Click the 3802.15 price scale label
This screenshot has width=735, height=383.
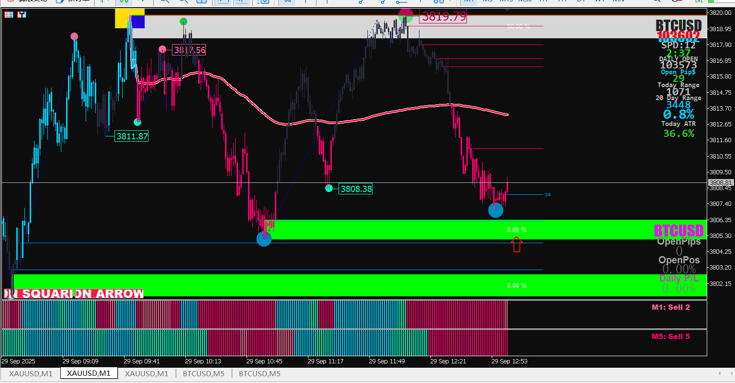click(721, 283)
